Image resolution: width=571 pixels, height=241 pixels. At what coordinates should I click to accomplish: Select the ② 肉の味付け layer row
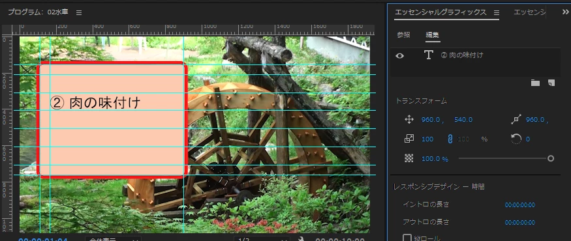[475, 55]
